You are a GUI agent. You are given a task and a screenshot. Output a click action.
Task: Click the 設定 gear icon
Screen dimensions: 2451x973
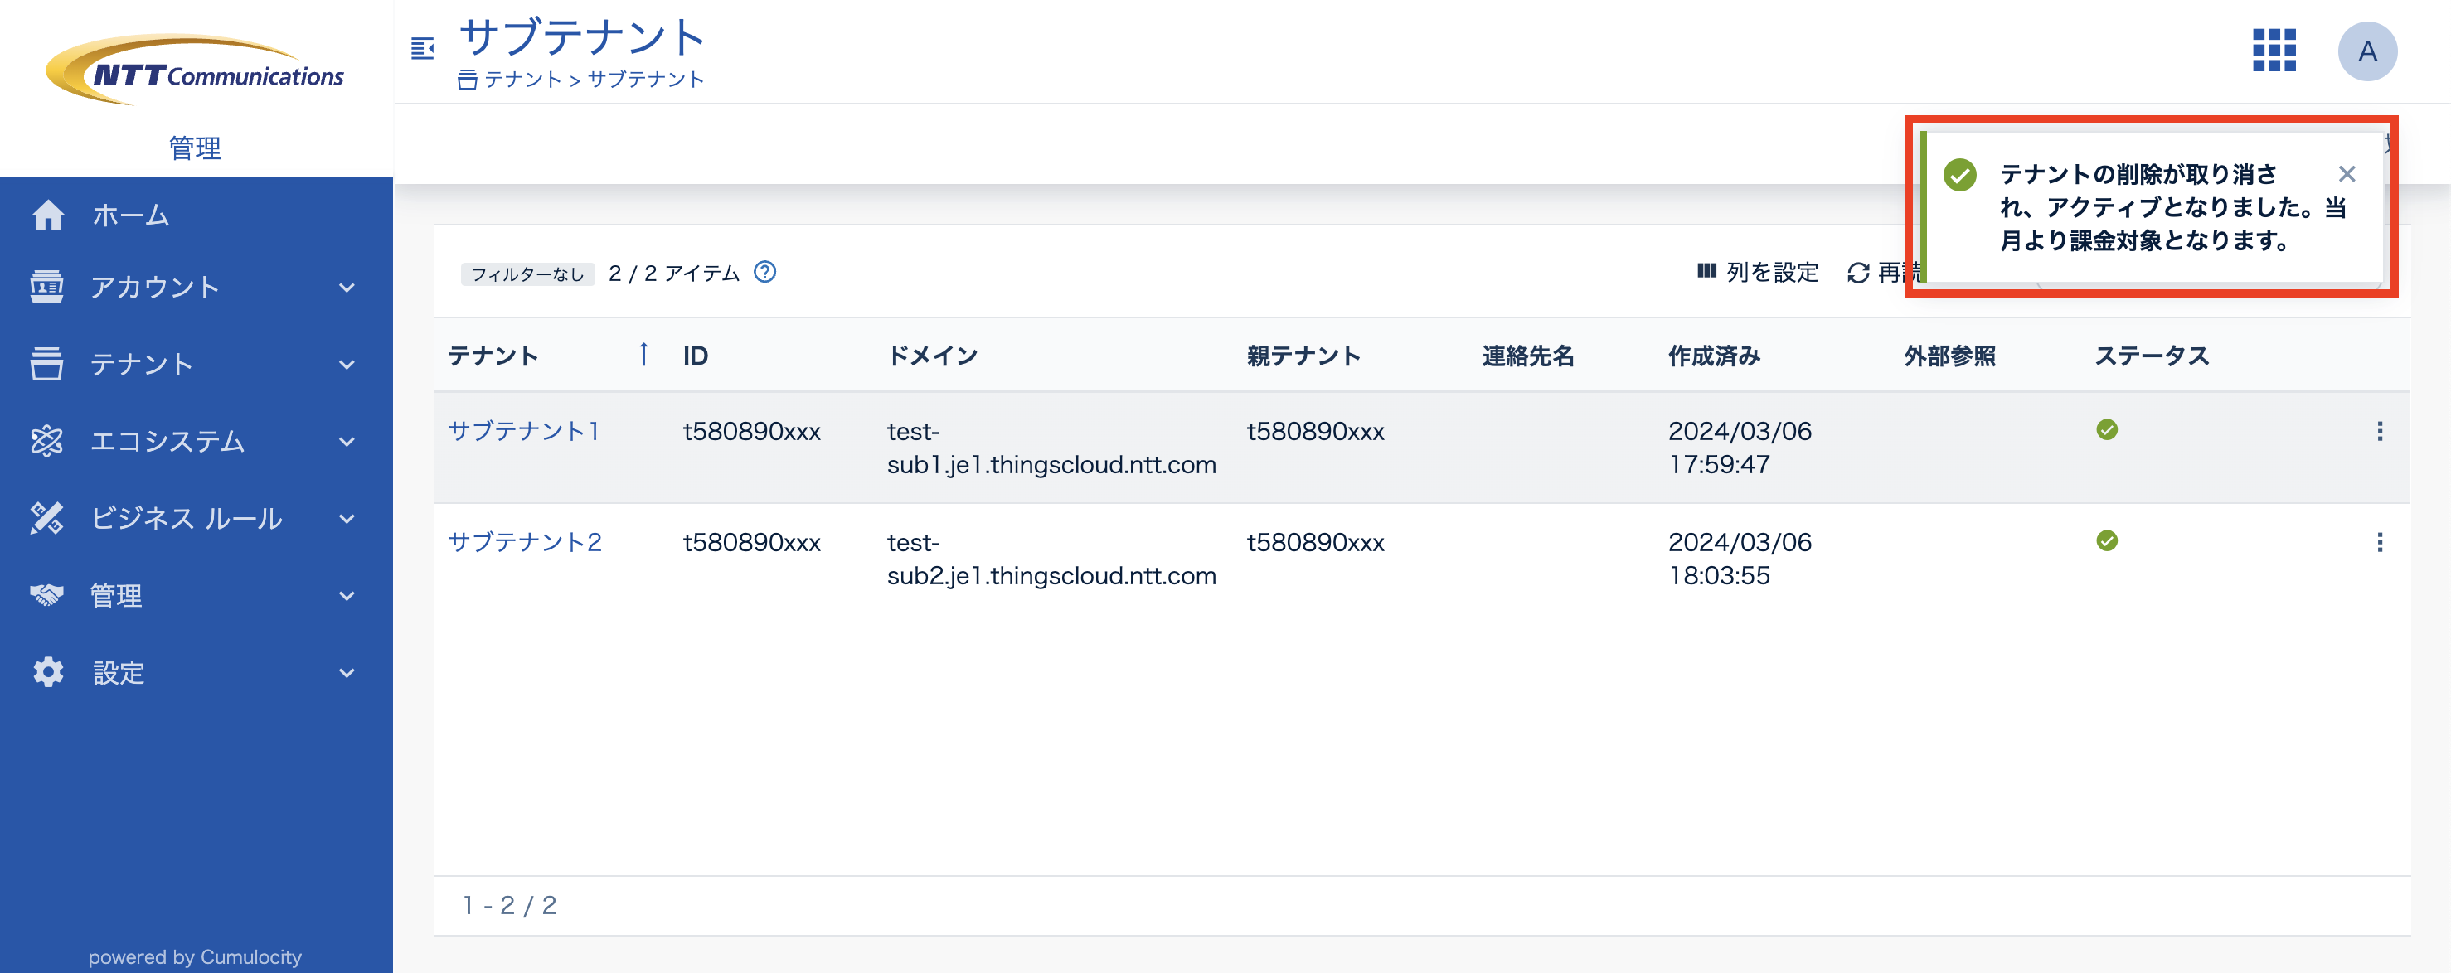[x=47, y=672]
